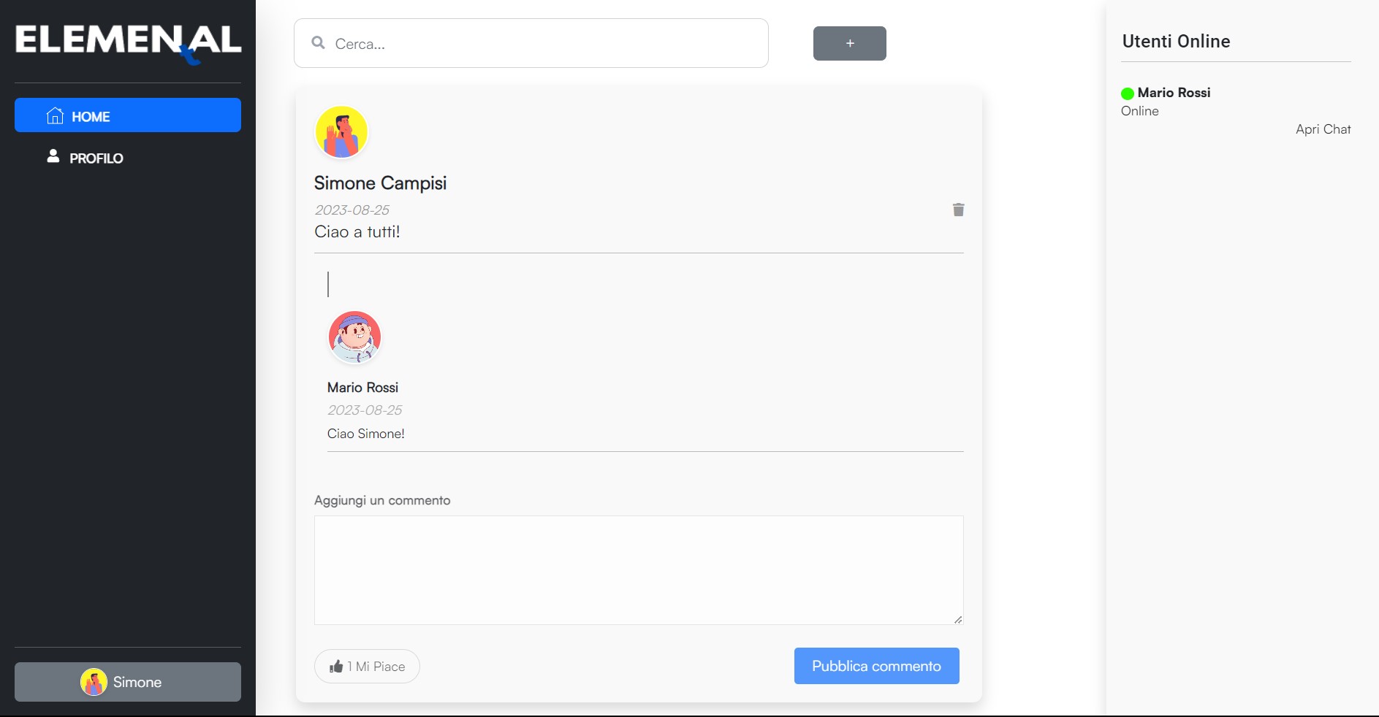This screenshot has width=1379, height=717.
Task: Click the magnifier icon in the search bar
Action: [318, 43]
